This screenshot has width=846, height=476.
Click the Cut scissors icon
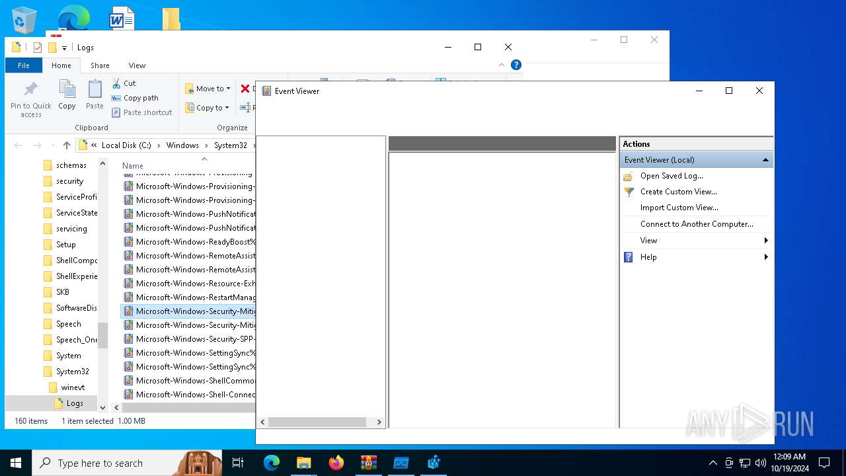116,83
